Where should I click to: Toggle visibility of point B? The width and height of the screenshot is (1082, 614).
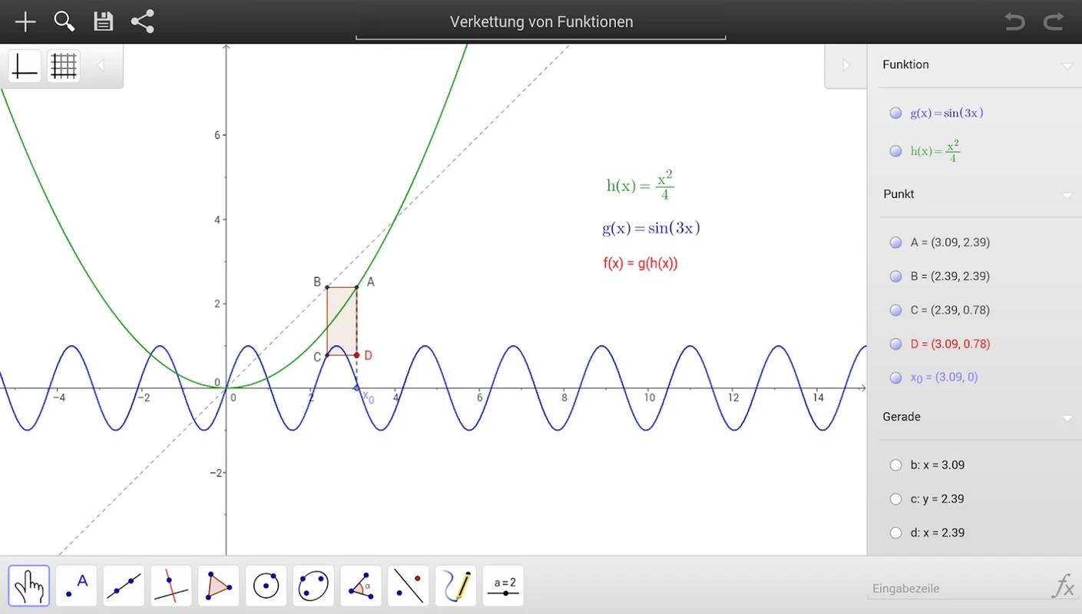tap(895, 276)
